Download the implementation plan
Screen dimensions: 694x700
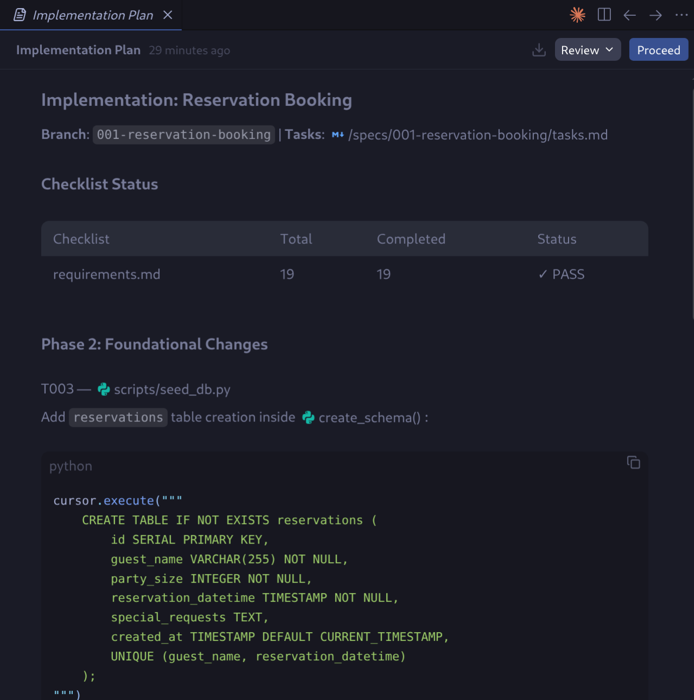point(539,50)
